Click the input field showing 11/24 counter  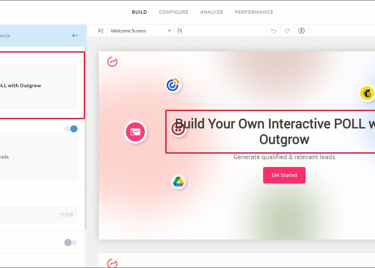[x=37, y=215]
